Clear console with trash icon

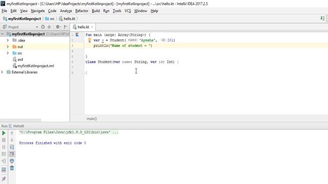click(12, 168)
